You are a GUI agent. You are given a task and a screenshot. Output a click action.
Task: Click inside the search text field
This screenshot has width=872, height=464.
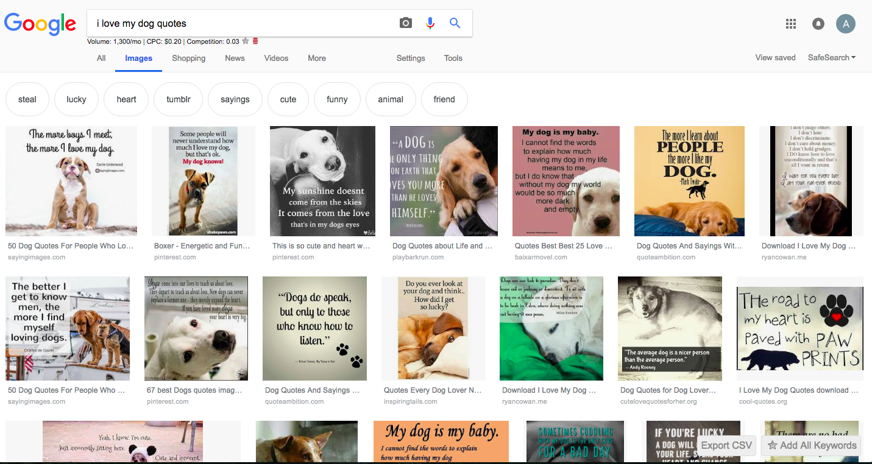coord(244,24)
